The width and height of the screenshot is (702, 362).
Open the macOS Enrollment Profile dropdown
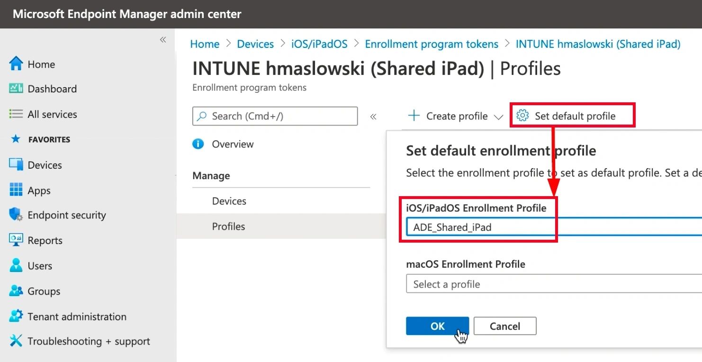pyautogui.click(x=554, y=284)
